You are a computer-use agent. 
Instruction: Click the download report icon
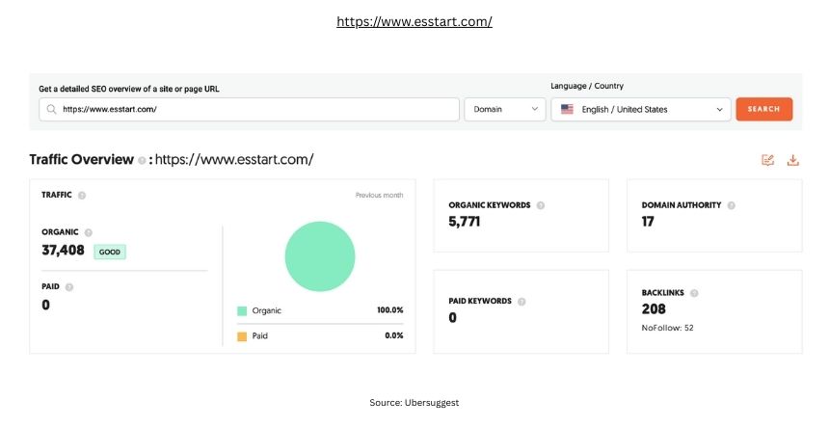(x=792, y=160)
